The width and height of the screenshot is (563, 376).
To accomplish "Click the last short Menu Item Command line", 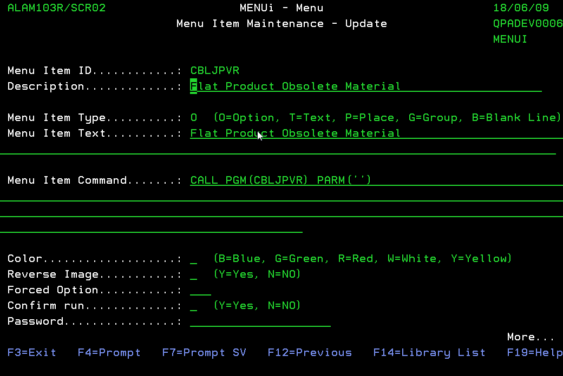I will tap(152, 227).
